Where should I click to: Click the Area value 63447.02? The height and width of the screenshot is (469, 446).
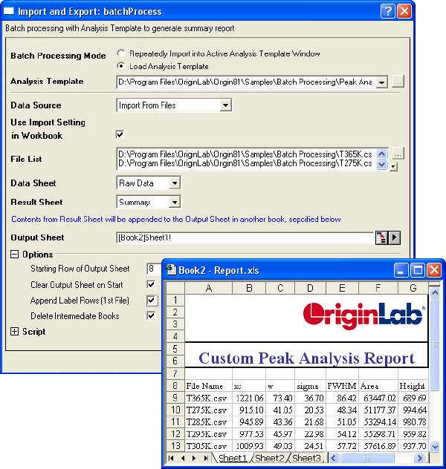click(x=378, y=398)
